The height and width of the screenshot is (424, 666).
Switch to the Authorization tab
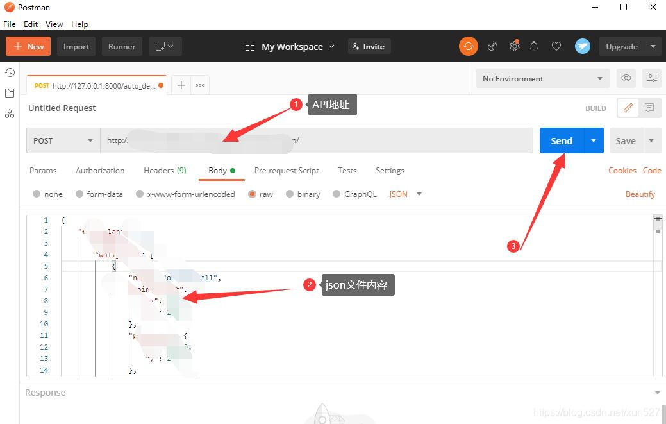coord(100,171)
